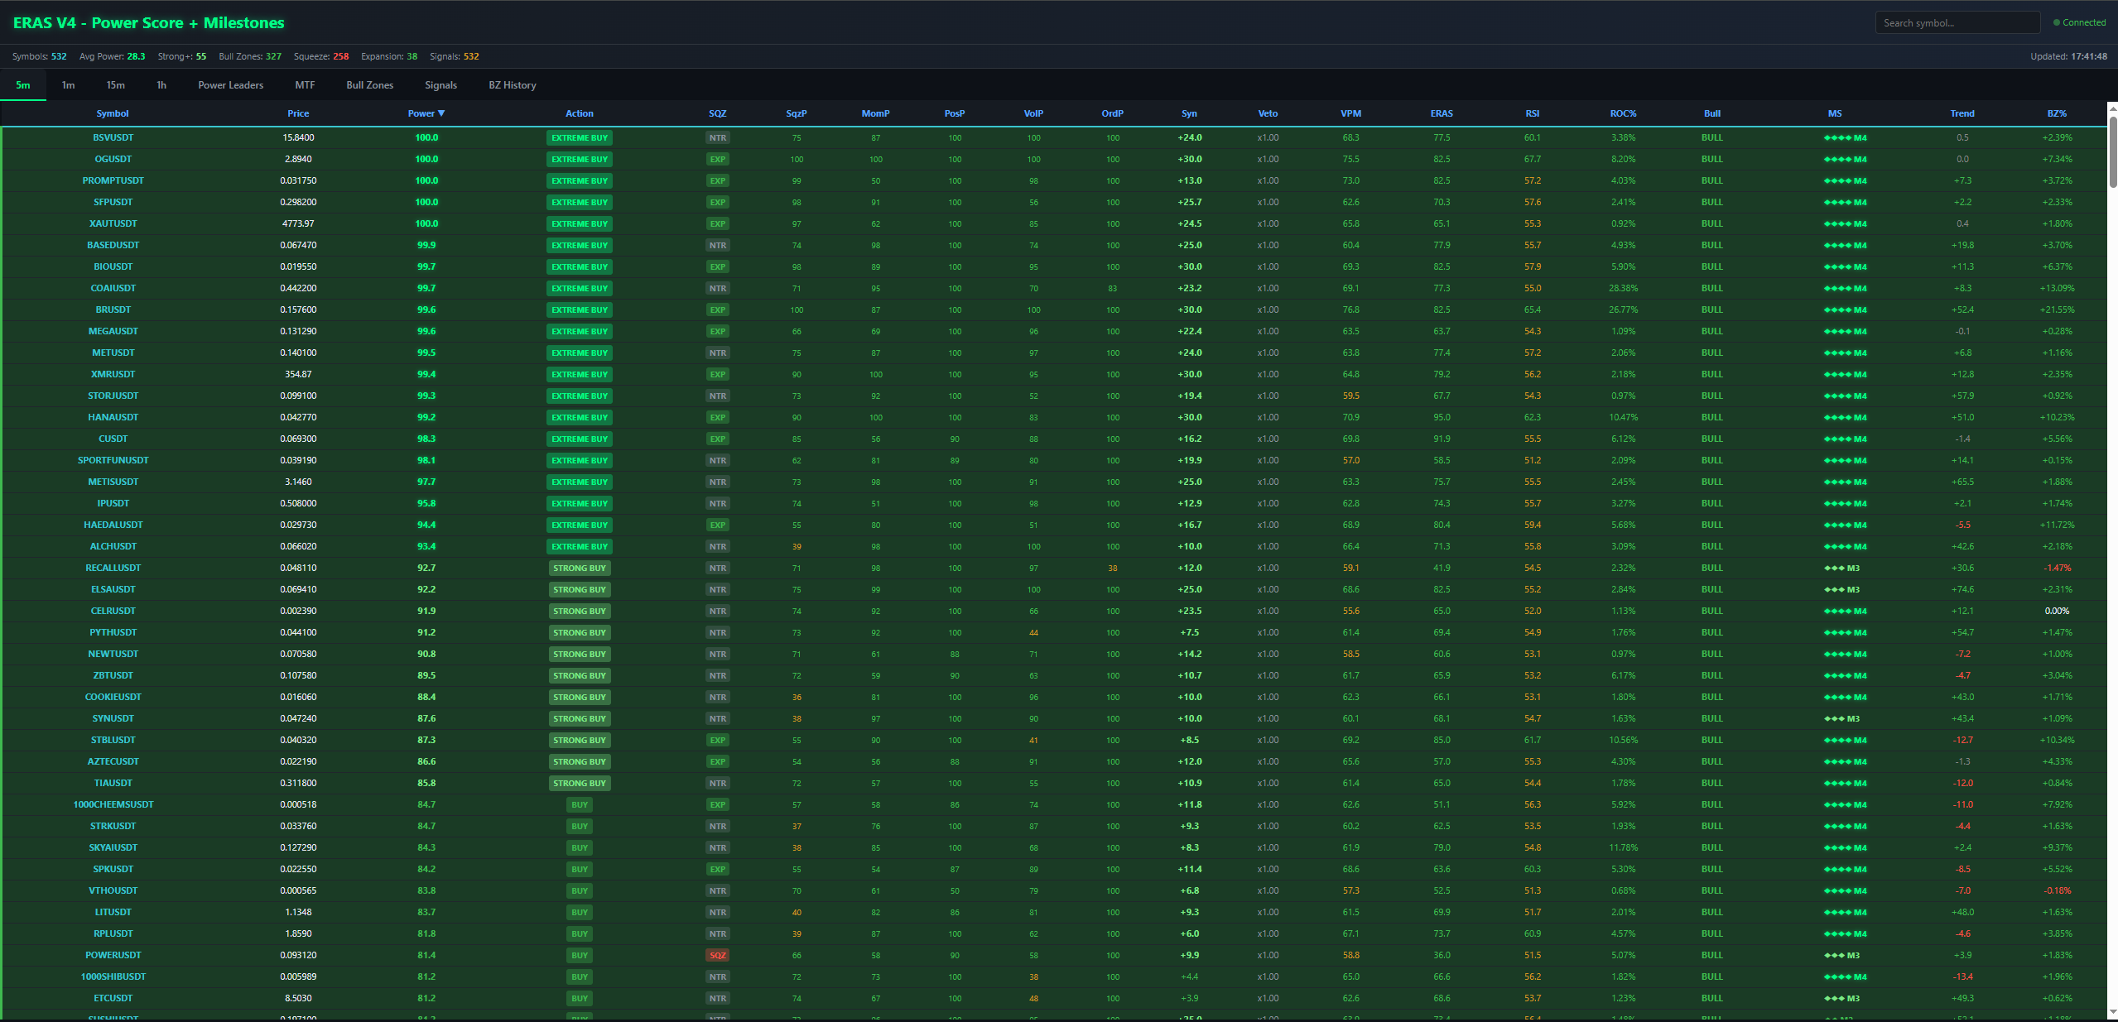Open the BZ History tab
This screenshot has width=2118, height=1022.
click(x=513, y=85)
